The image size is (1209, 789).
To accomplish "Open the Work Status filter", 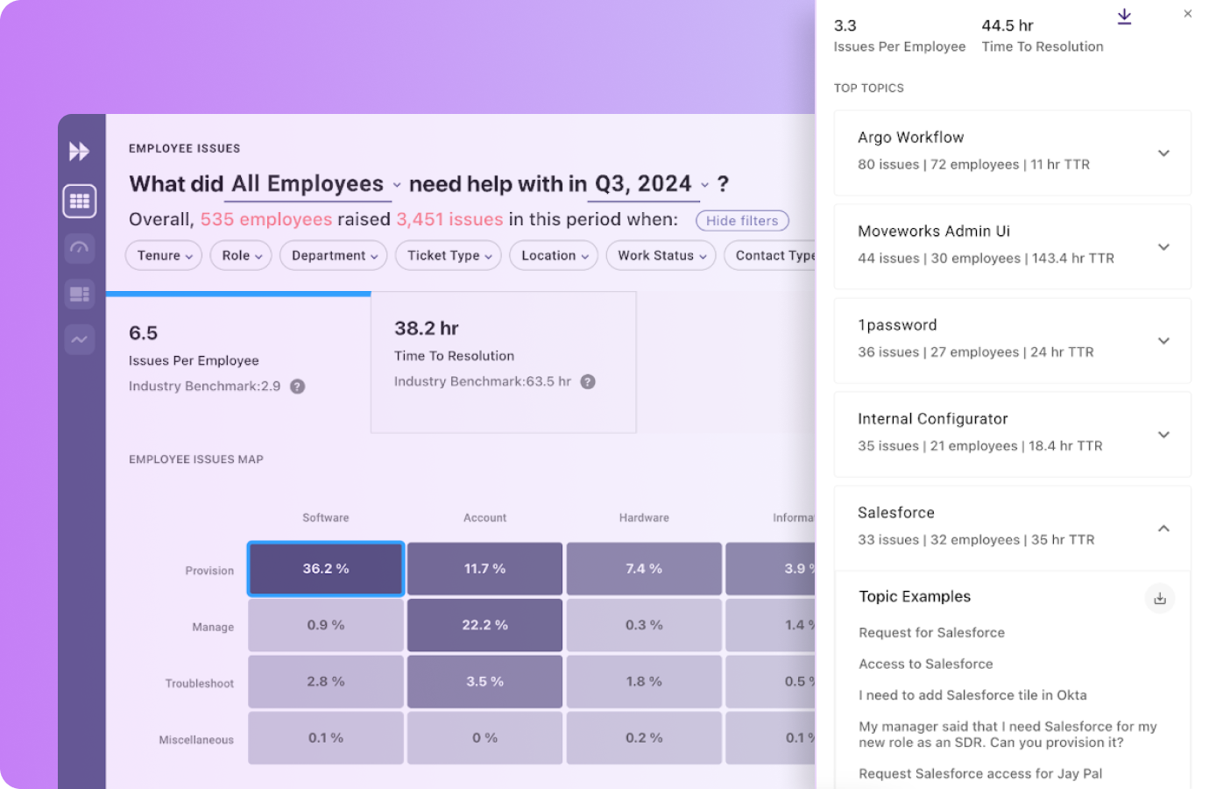I will (x=661, y=255).
